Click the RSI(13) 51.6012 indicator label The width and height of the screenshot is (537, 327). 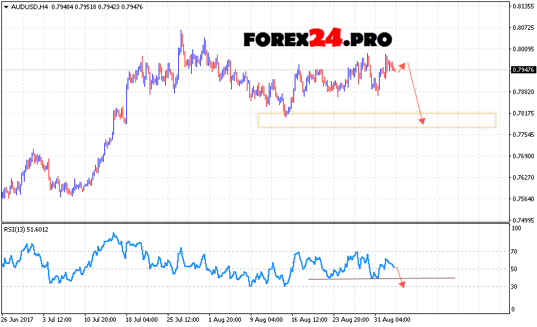(27, 229)
